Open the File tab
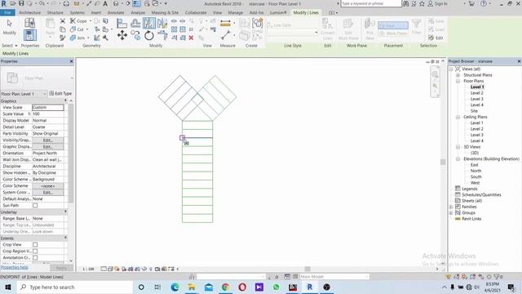The width and height of the screenshot is (522, 294). (x=7, y=13)
